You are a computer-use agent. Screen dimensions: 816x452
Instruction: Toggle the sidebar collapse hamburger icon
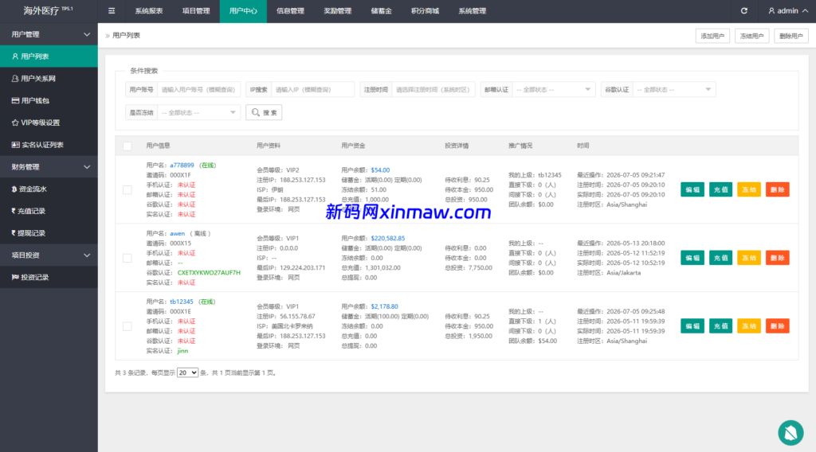112,11
